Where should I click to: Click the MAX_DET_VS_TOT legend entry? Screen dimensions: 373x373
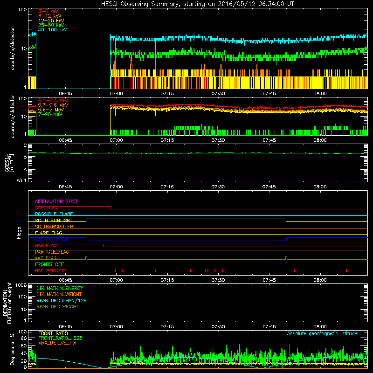point(57,343)
